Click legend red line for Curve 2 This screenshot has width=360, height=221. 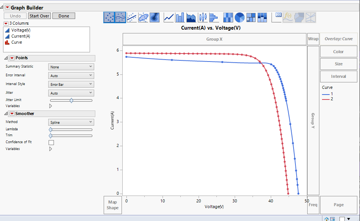[x=326, y=99]
